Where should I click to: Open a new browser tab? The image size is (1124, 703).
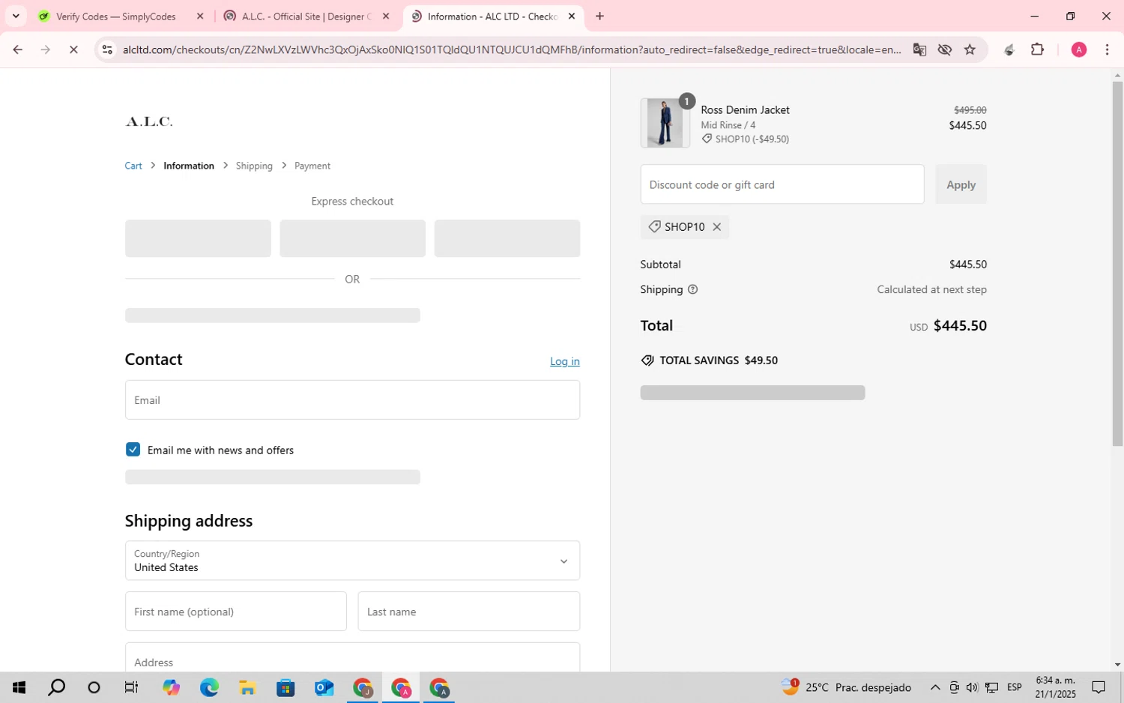click(x=599, y=16)
